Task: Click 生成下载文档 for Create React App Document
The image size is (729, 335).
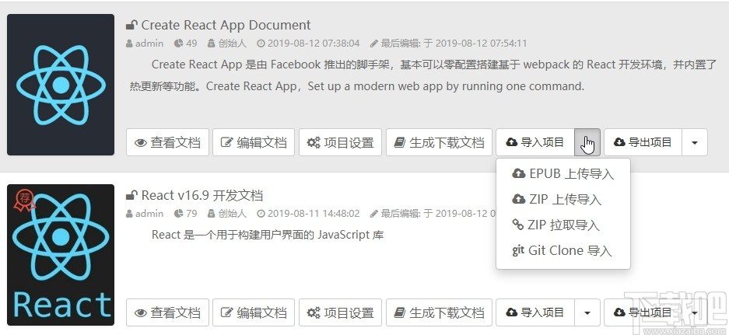Action: [439, 142]
